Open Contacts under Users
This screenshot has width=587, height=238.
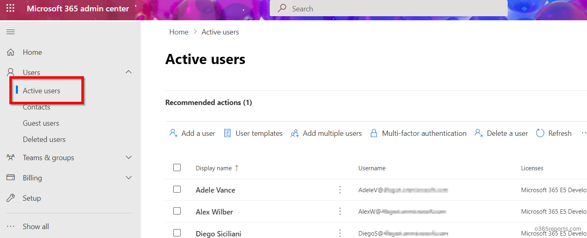[36, 107]
